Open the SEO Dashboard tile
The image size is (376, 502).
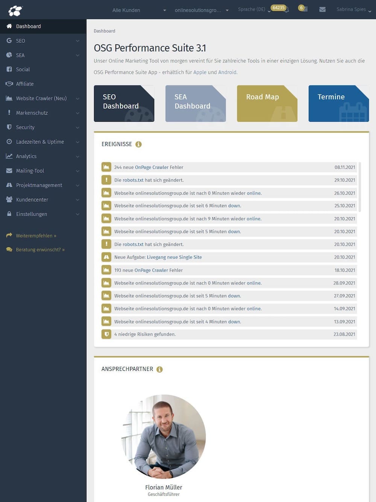click(x=124, y=104)
